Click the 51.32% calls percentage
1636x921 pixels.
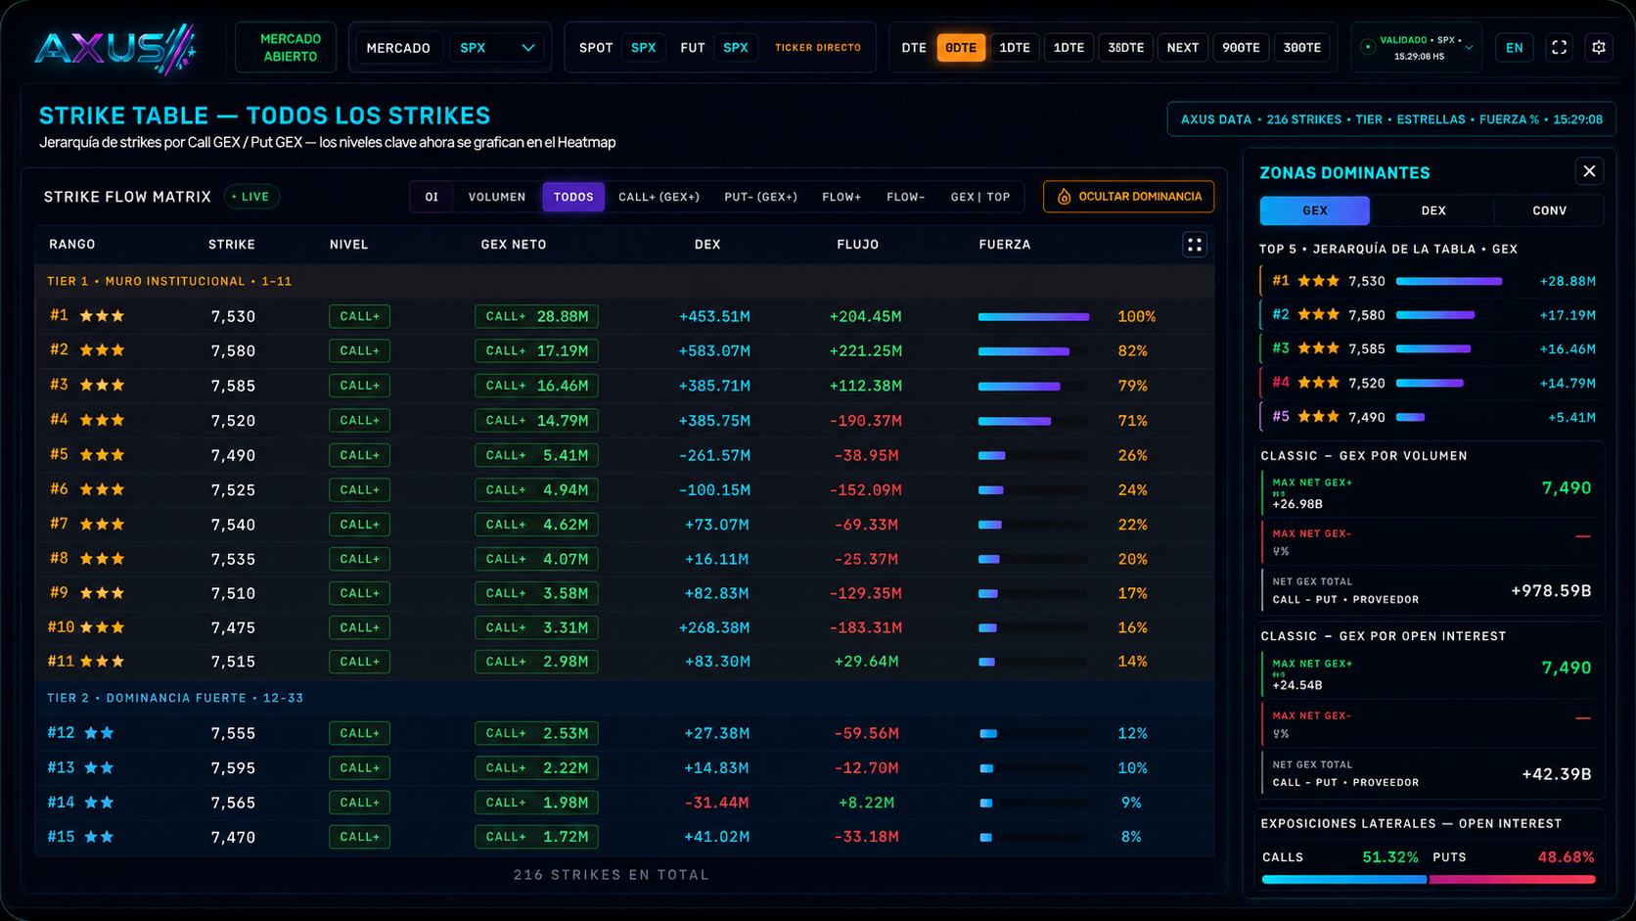click(1389, 857)
